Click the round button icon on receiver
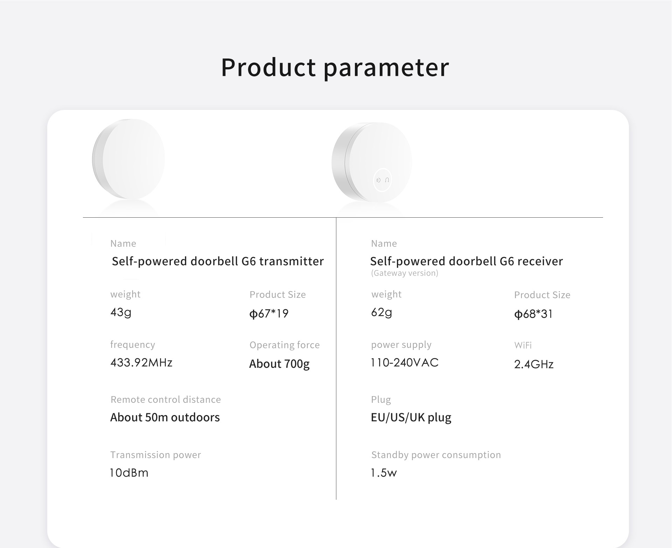This screenshot has width=672, height=548. (x=382, y=180)
